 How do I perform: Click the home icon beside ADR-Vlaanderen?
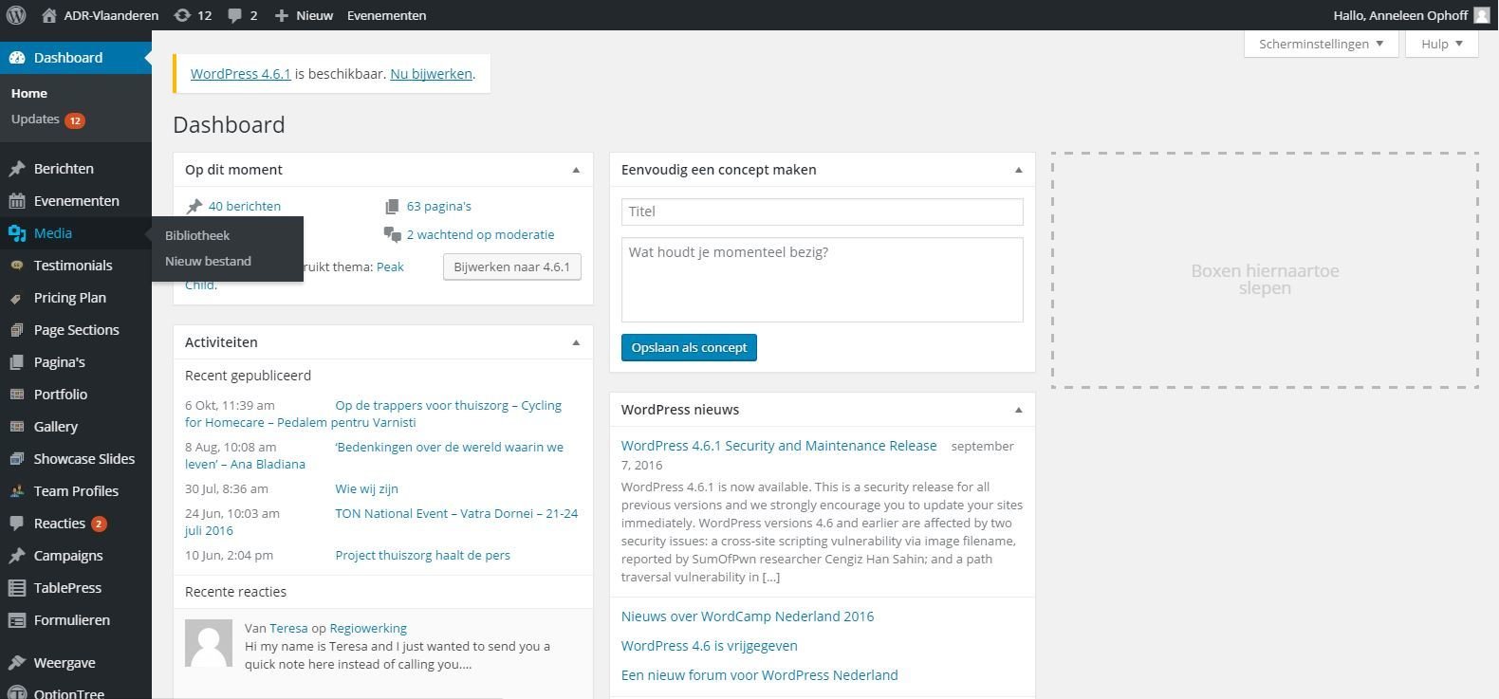click(x=49, y=15)
